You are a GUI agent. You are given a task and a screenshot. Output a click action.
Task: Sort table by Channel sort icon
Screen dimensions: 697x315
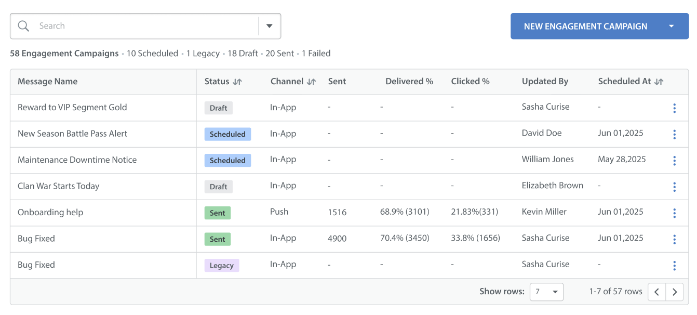312,82
